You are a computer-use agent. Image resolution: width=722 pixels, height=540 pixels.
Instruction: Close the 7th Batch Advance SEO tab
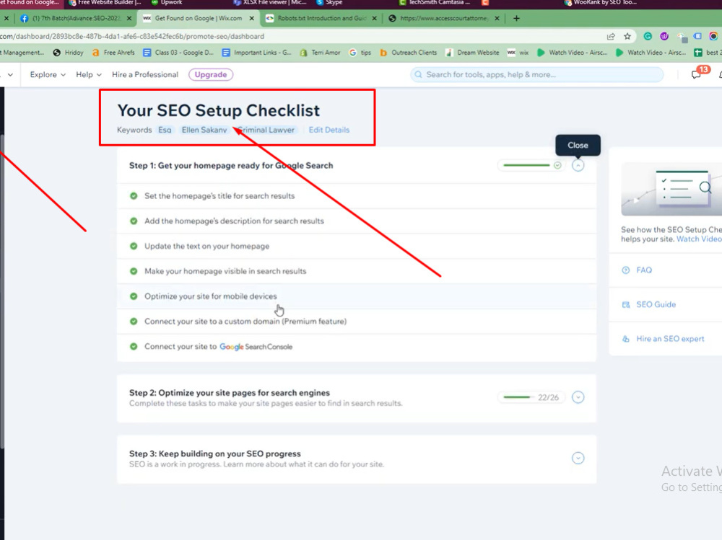[129, 19]
